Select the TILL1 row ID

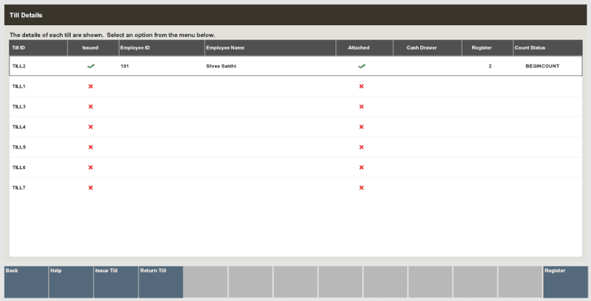click(x=19, y=86)
